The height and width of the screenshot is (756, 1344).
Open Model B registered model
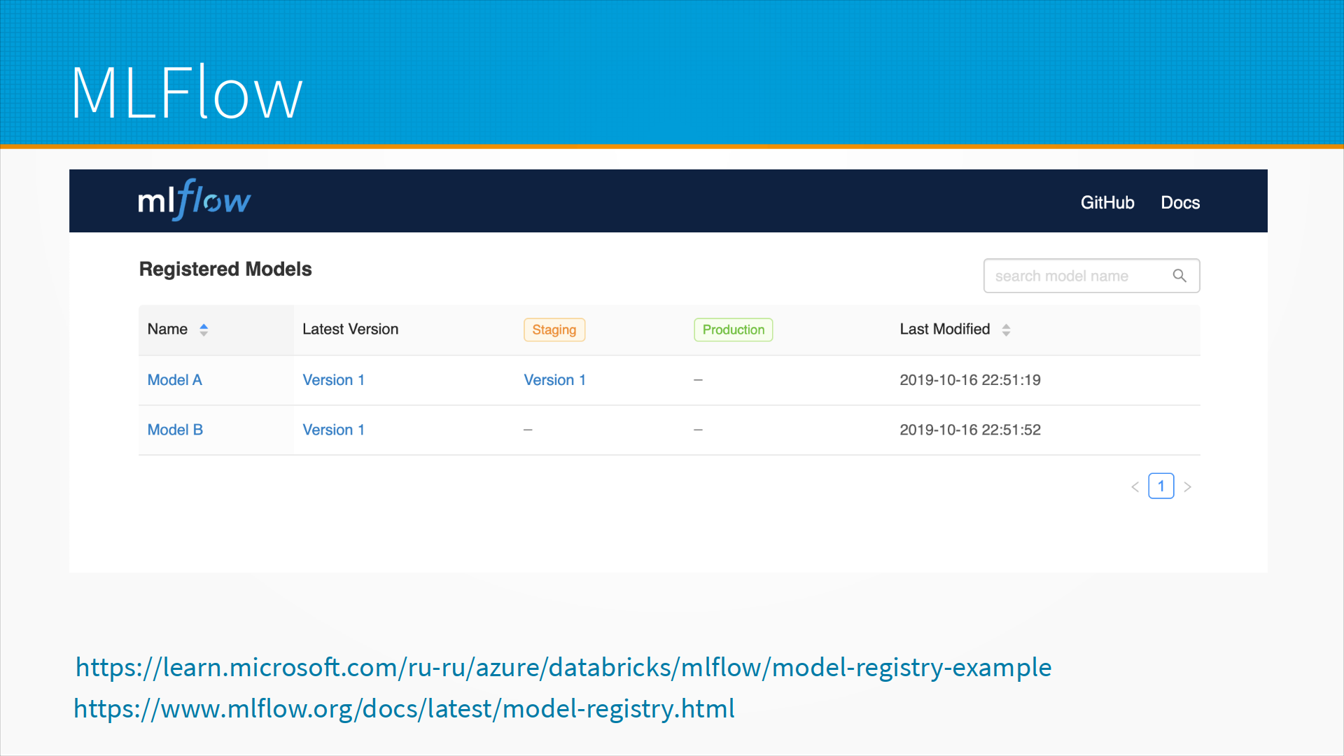pyautogui.click(x=175, y=430)
